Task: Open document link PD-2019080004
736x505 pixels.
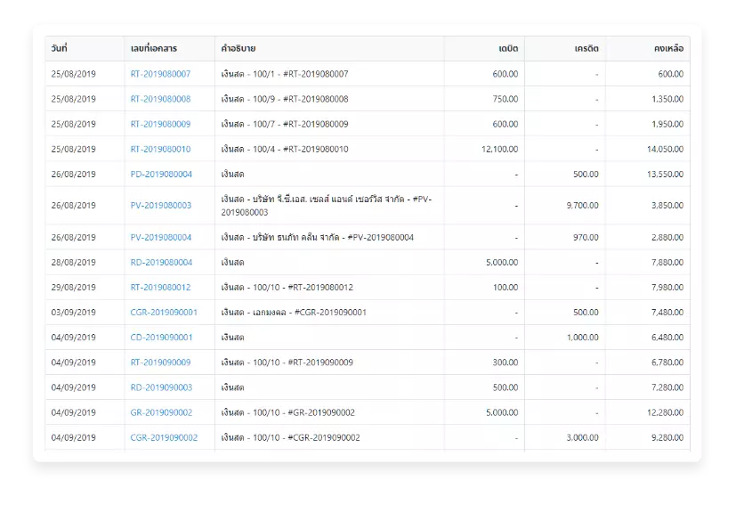Action: [x=161, y=174]
